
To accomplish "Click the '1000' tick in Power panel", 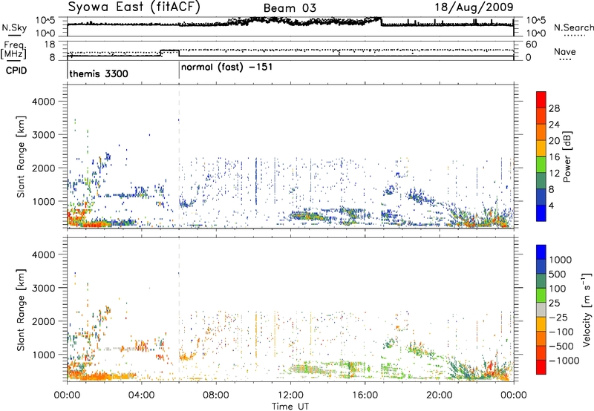I will pyautogui.click(x=43, y=201).
